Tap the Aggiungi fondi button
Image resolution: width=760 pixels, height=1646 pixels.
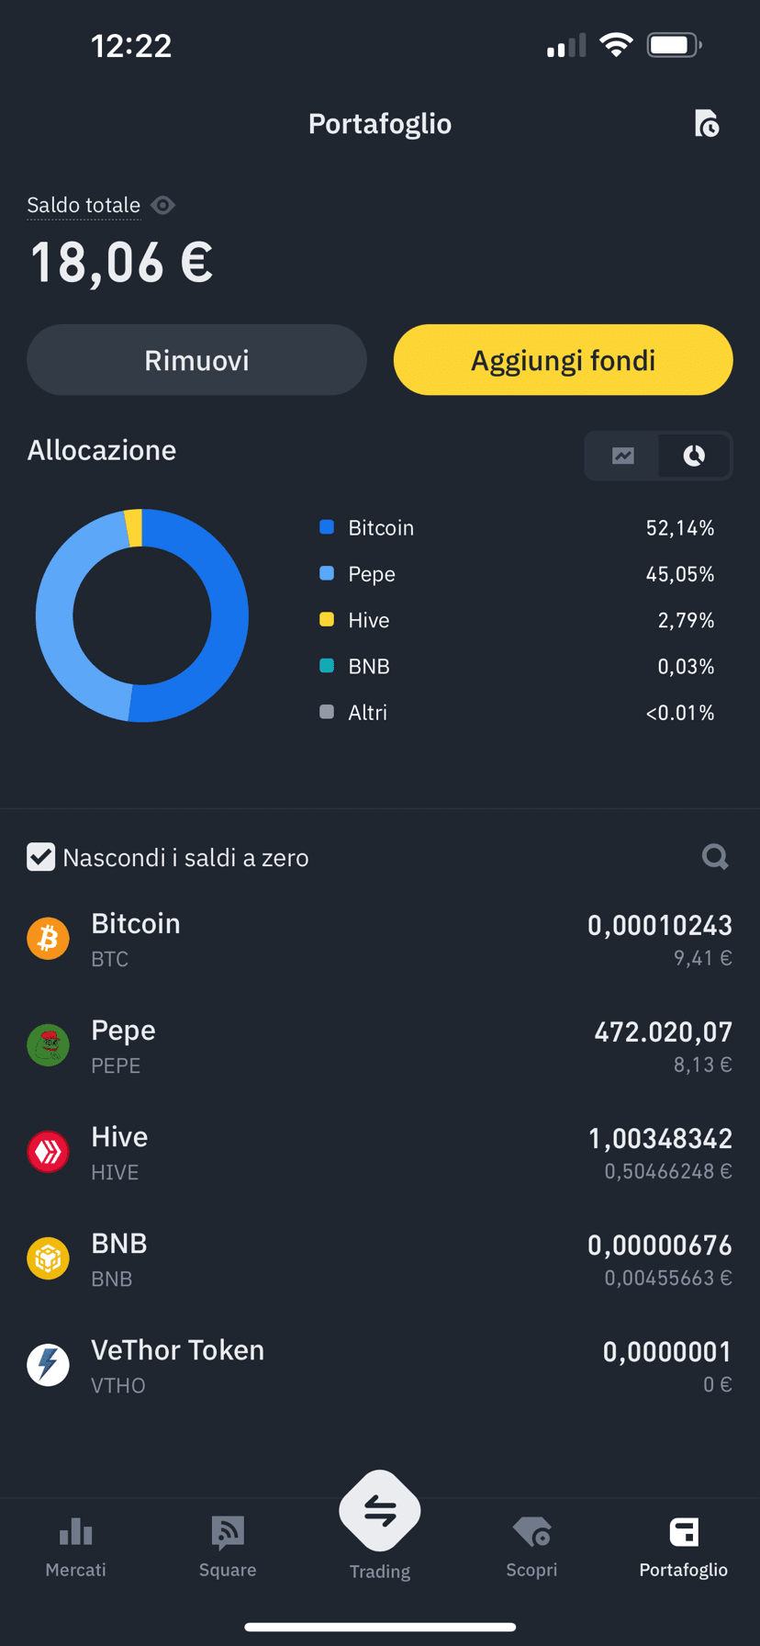coord(564,360)
